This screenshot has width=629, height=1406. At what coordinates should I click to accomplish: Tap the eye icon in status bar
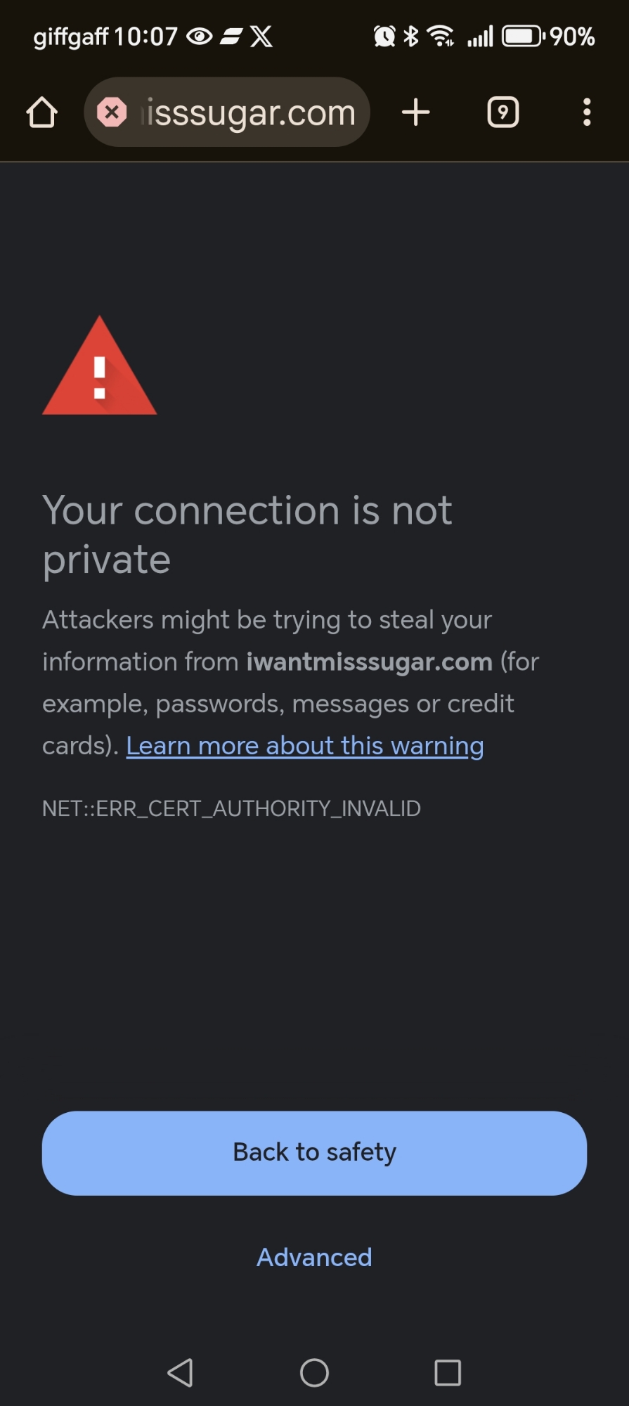click(200, 36)
